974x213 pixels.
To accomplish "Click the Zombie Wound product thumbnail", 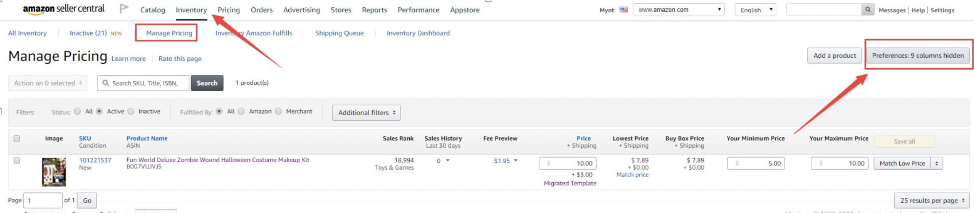I will [x=54, y=172].
